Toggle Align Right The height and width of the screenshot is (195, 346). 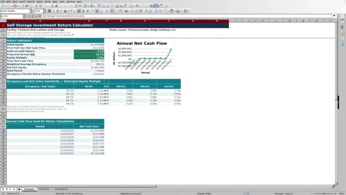pos(87,11)
